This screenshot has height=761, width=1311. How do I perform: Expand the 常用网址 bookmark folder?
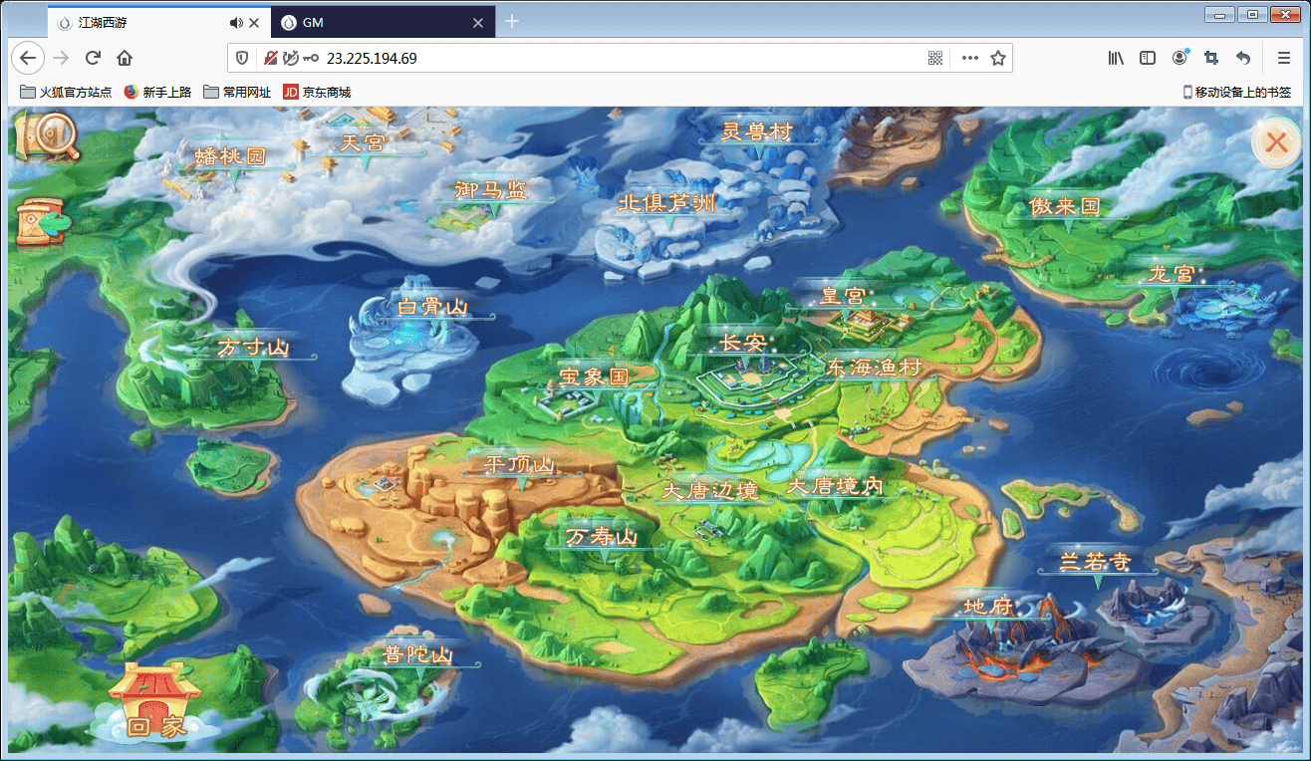coord(237,92)
